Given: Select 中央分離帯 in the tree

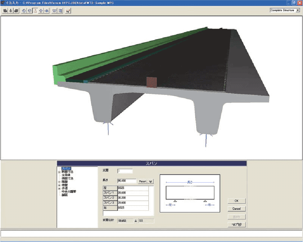Looking at the screenshot, I should (69, 192).
